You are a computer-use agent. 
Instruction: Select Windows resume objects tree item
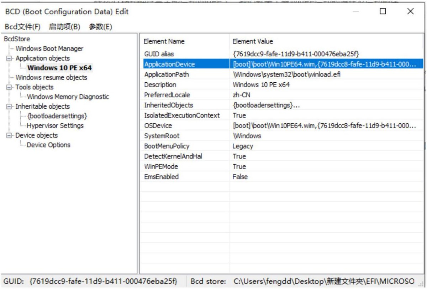51,77
